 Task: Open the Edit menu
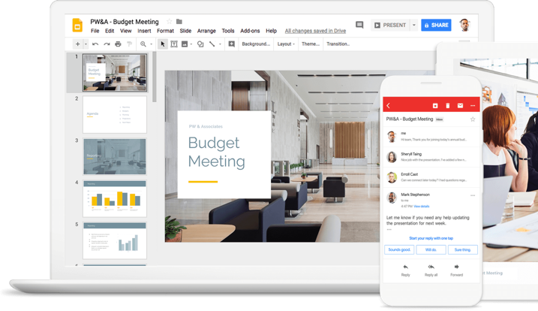110,31
